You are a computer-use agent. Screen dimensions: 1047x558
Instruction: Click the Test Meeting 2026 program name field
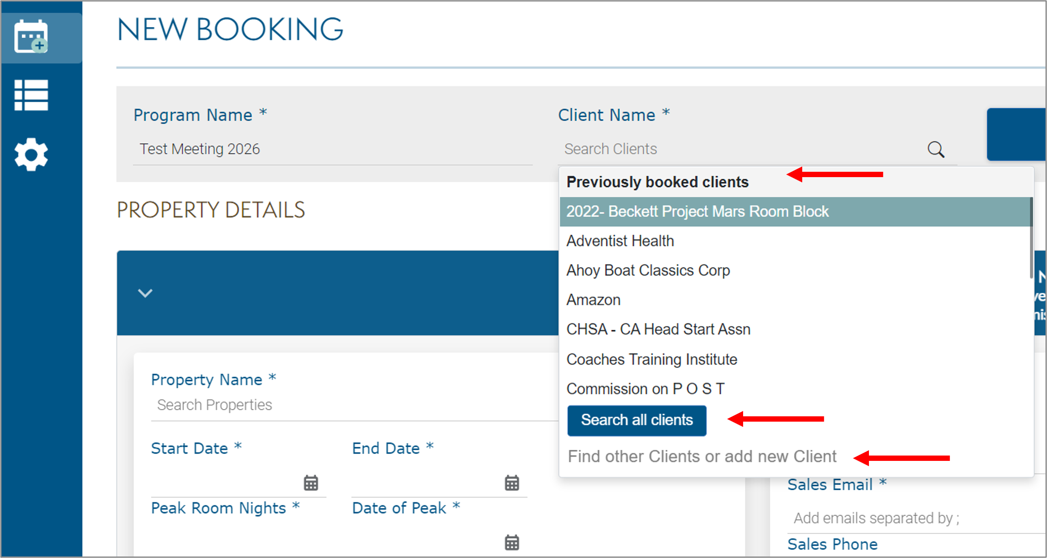click(201, 149)
